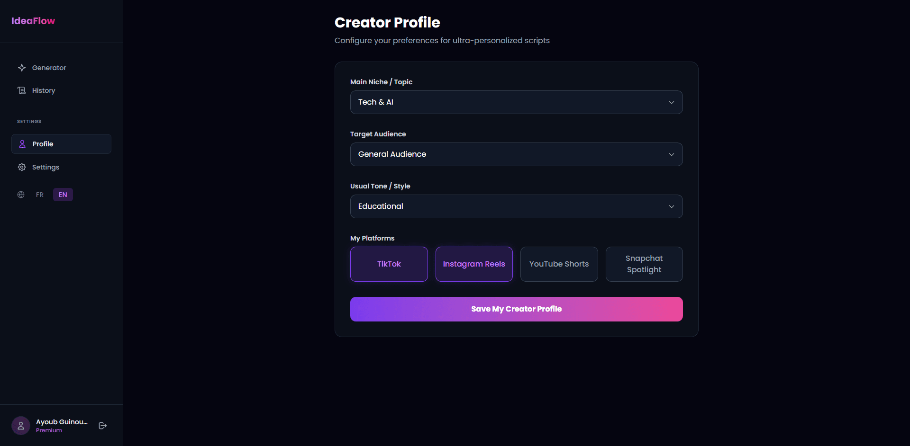The width and height of the screenshot is (910, 446).
Task: Click the user avatar at the bottom
Action: [x=21, y=425]
